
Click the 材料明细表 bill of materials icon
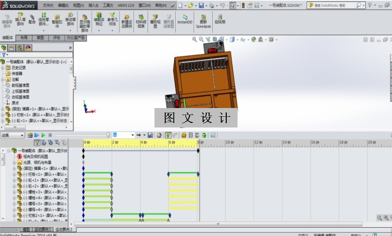[x=141, y=20]
